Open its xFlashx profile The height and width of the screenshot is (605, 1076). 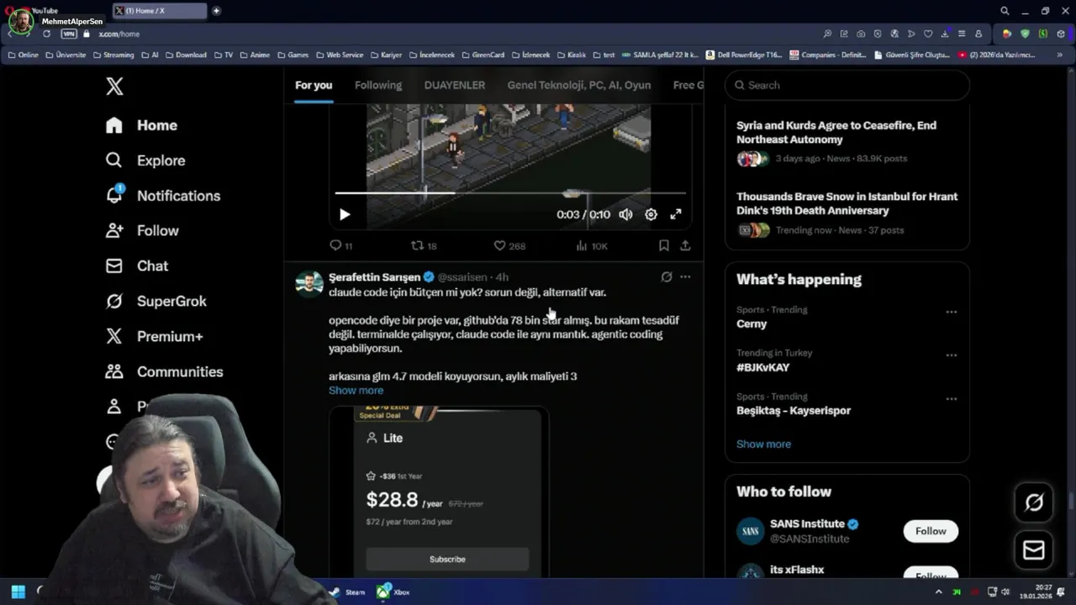click(797, 570)
